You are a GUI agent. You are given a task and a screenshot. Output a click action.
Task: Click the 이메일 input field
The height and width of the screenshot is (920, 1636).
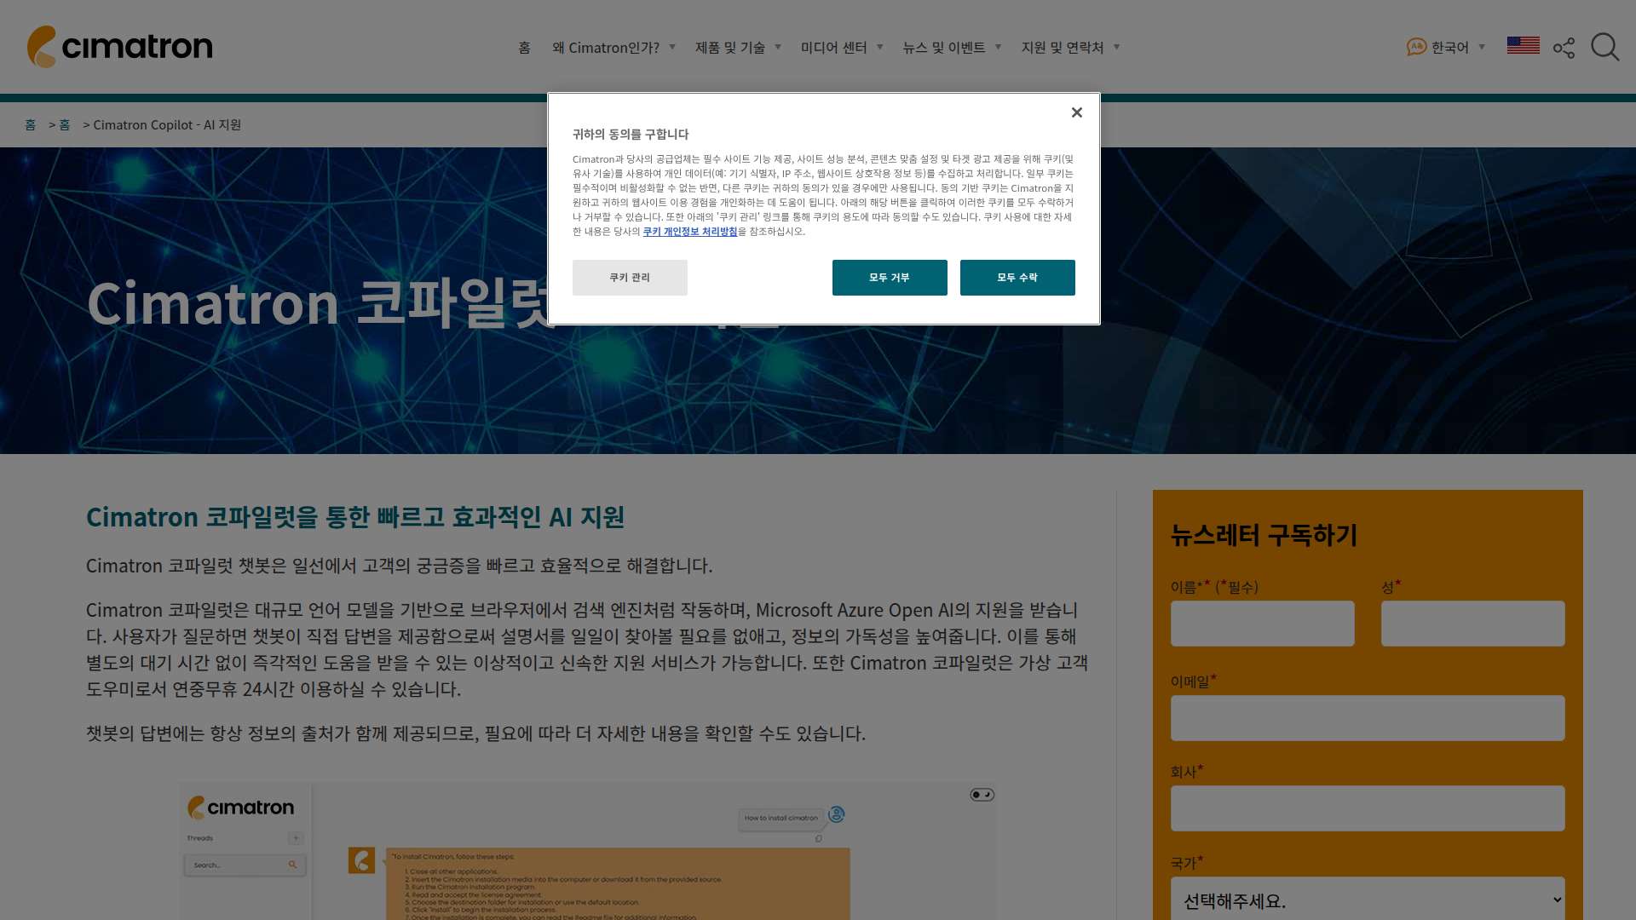1367,718
